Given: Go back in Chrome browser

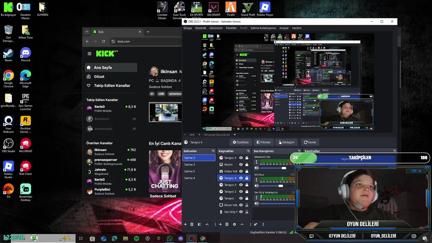Looking at the screenshot, I should (87, 41).
